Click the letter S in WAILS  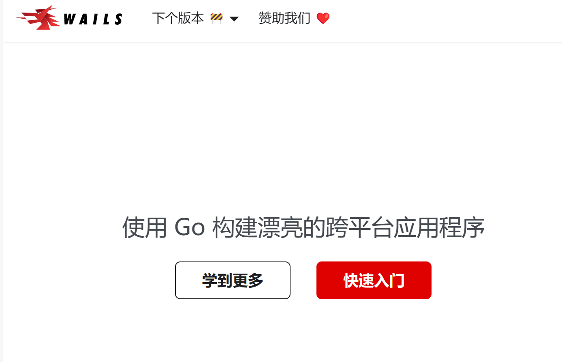click(x=118, y=19)
